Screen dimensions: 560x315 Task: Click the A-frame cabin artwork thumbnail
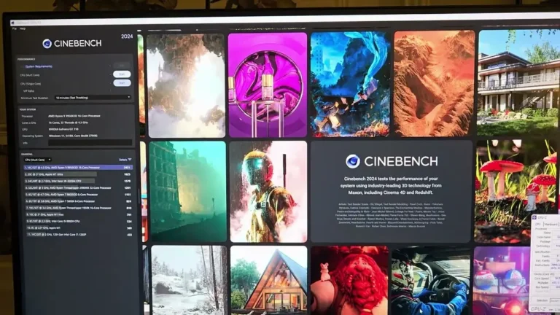pyautogui.click(x=268, y=280)
